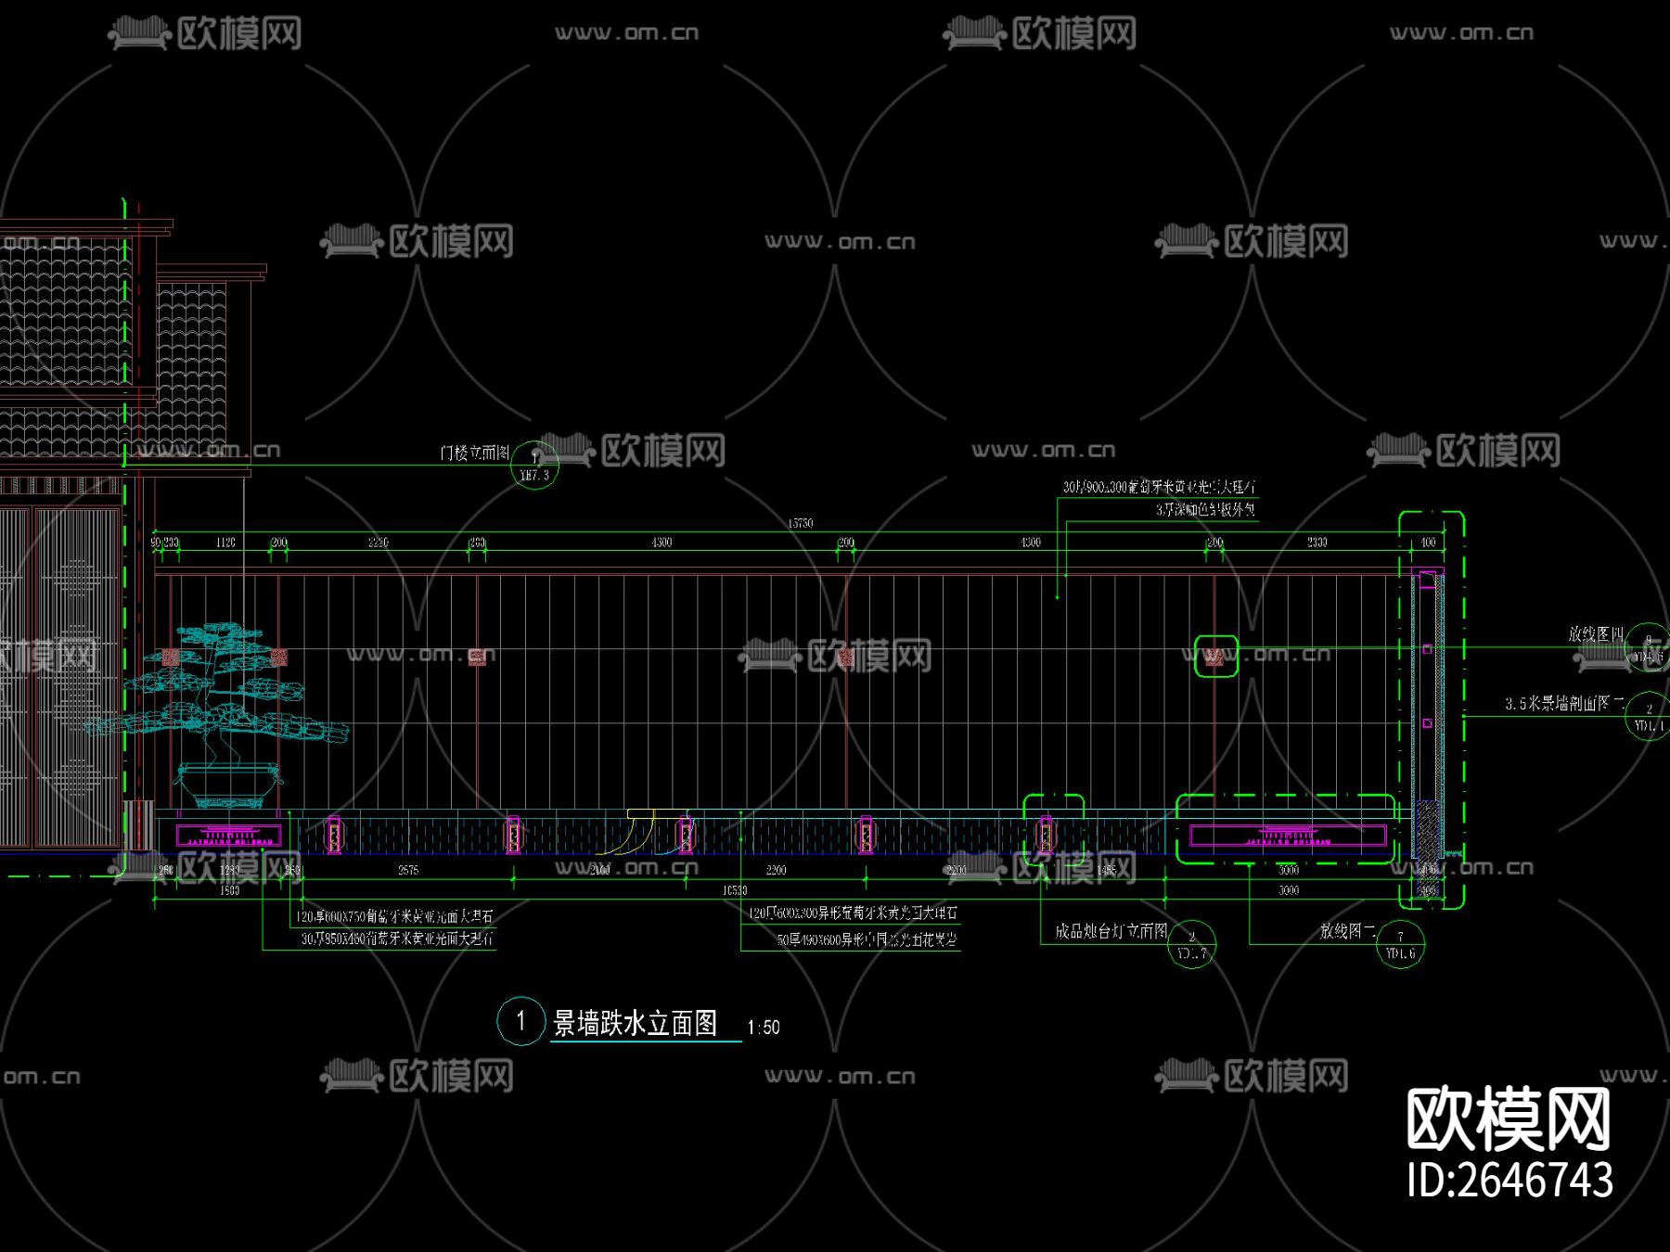Click the top dimension value 400

(x=1429, y=542)
